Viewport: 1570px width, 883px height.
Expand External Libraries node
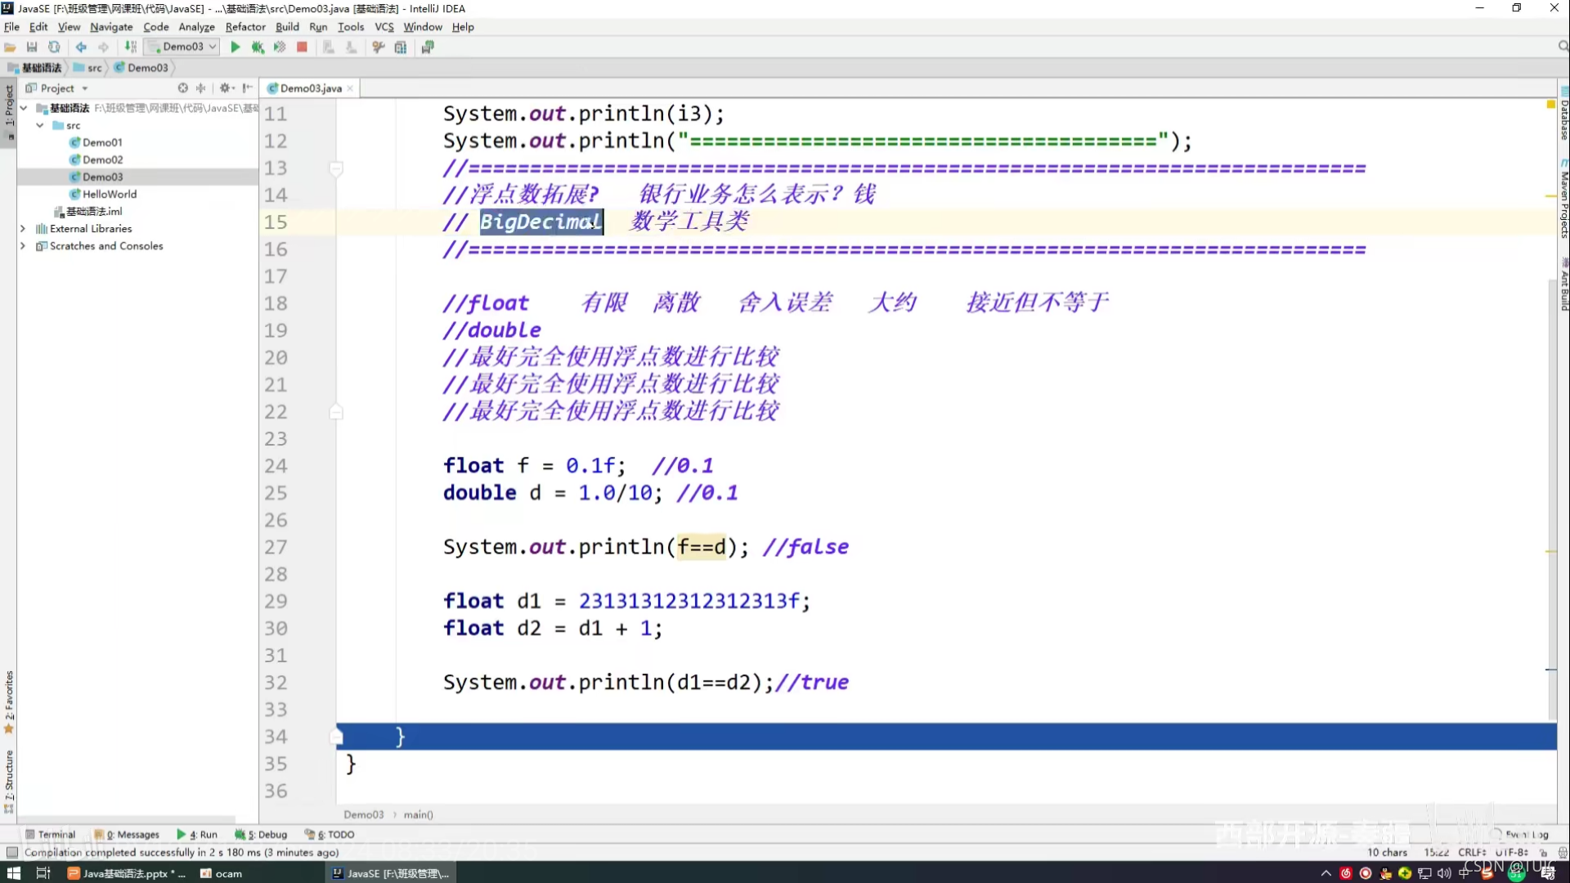click(23, 229)
